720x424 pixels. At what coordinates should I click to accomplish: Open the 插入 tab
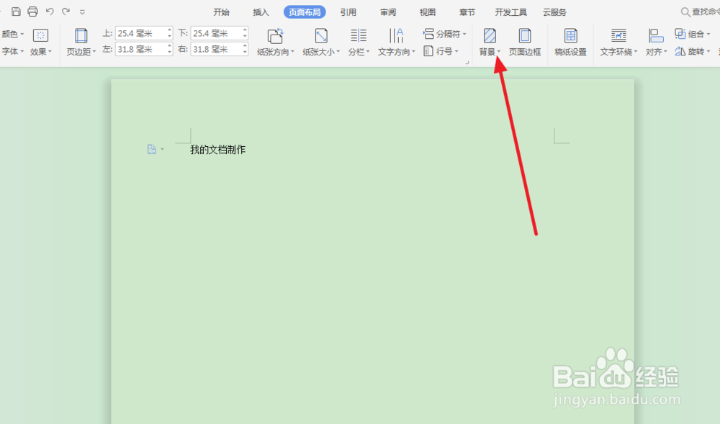261,12
